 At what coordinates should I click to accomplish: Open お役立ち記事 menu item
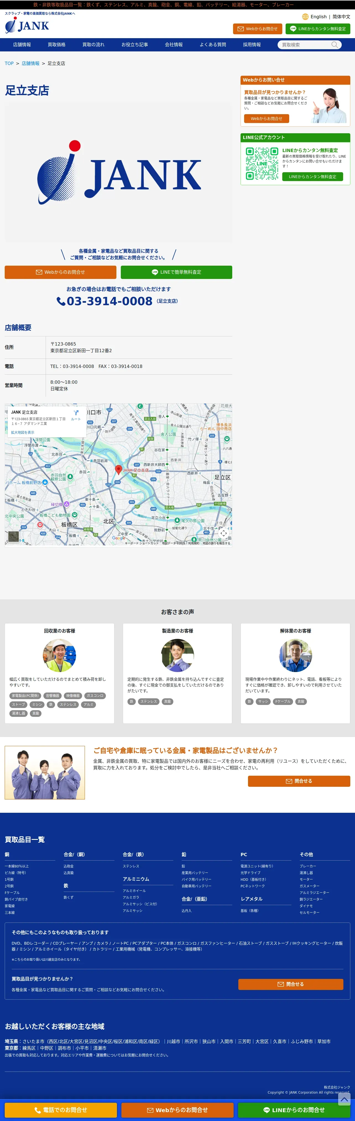134,45
